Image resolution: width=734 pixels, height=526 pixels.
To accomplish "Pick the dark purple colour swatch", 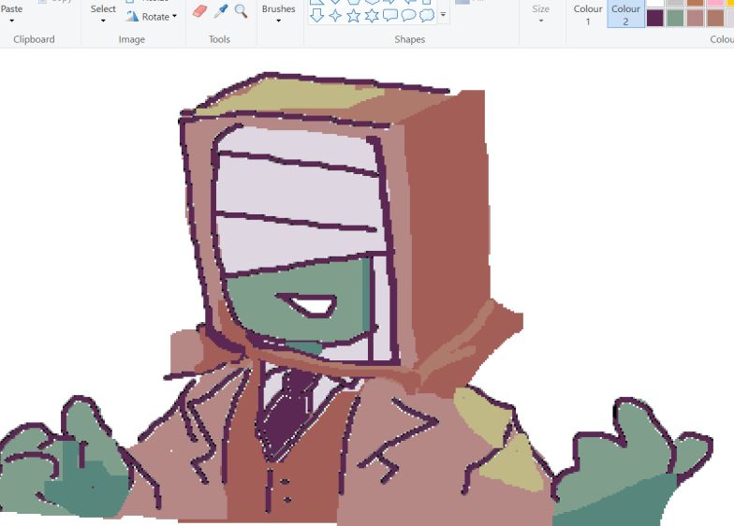I will (x=655, y=19).
